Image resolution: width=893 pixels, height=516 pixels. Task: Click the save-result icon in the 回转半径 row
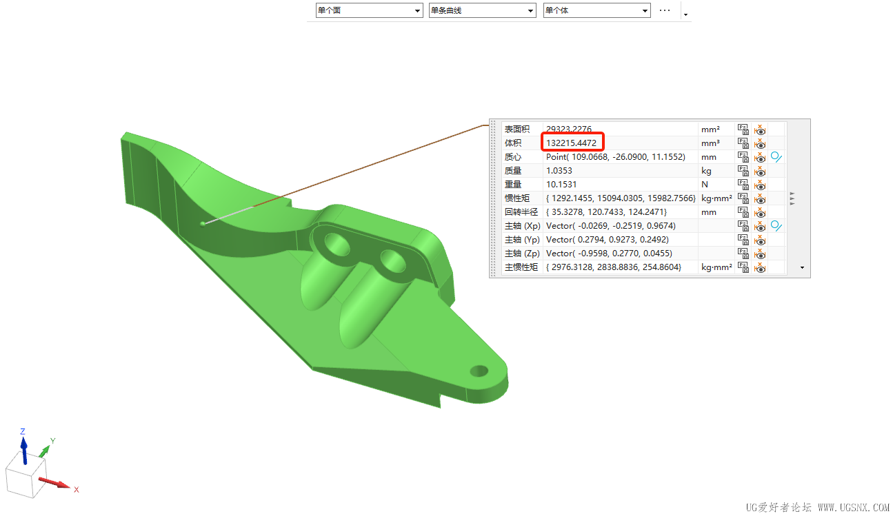click(743, 212)
